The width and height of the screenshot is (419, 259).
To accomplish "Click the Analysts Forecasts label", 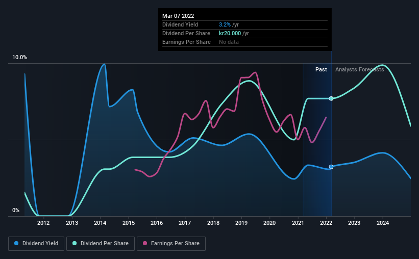I will point(359,69).
